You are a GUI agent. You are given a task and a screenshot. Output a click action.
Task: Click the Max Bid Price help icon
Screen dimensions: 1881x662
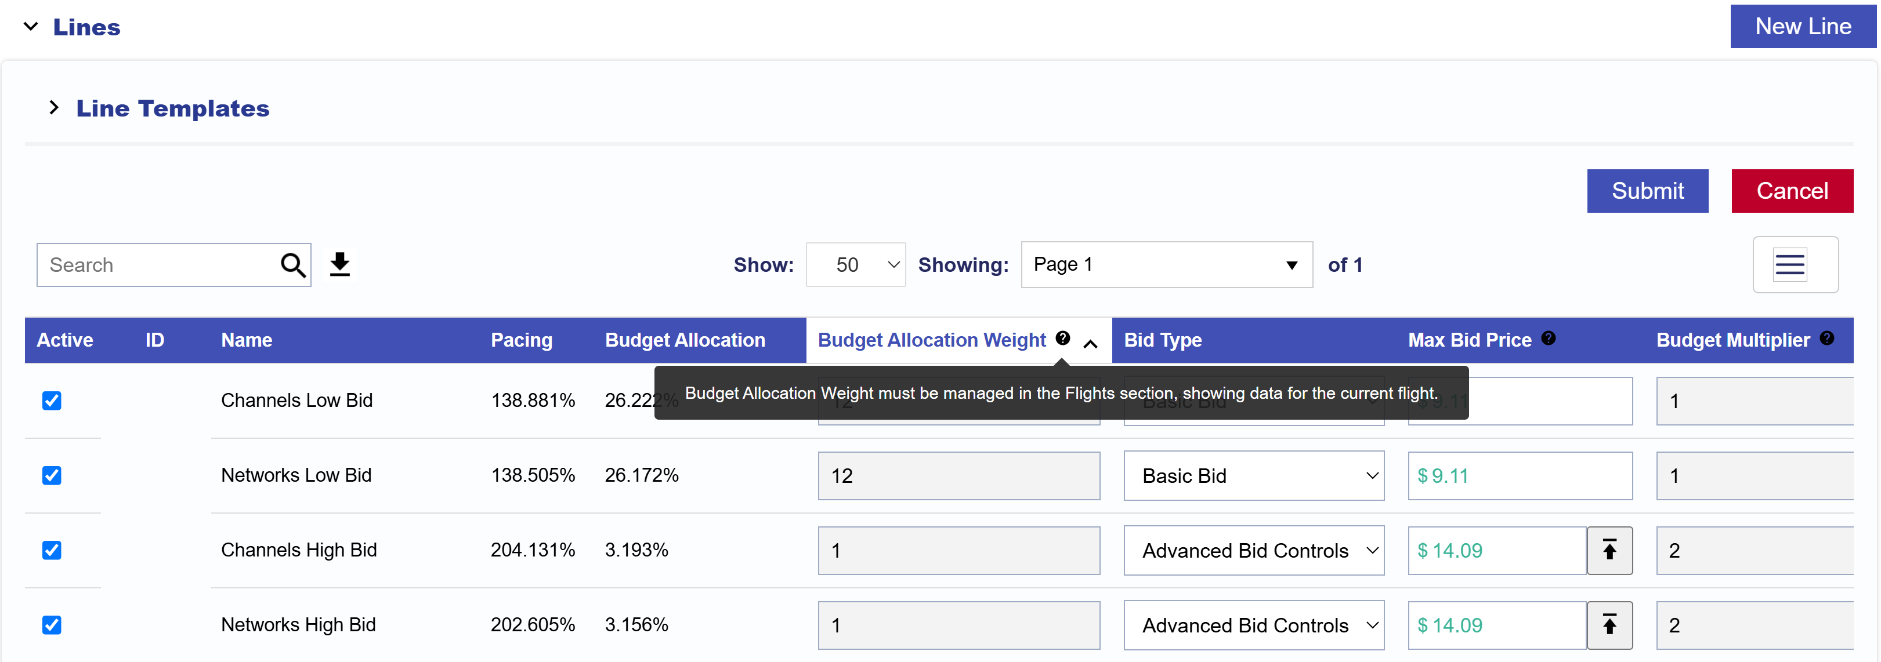pyautogui.click(x=1548, y=338)
